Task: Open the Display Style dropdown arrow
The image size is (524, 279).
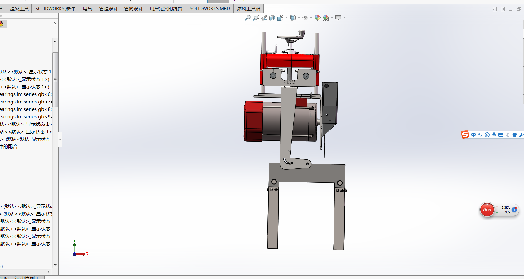Action: [299, 18]
